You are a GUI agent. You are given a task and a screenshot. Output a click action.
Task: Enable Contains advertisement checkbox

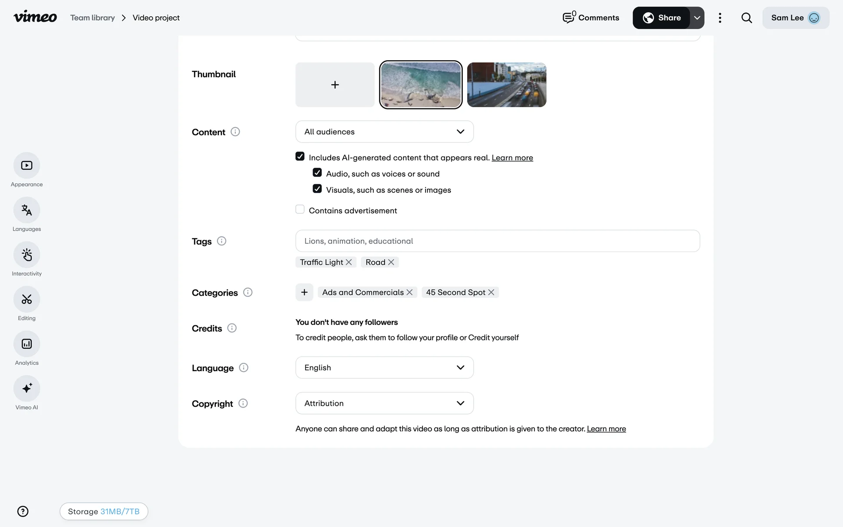point(300,209)
